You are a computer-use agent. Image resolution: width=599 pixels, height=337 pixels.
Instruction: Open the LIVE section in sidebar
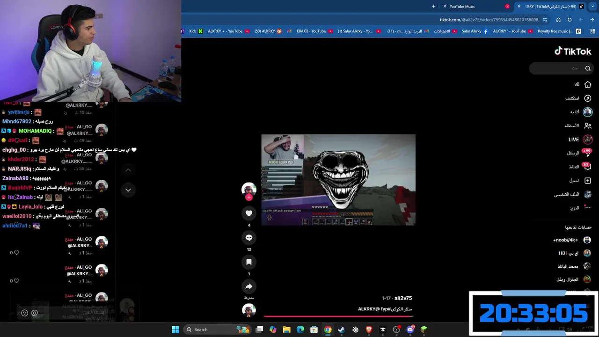tap(580, 139)
